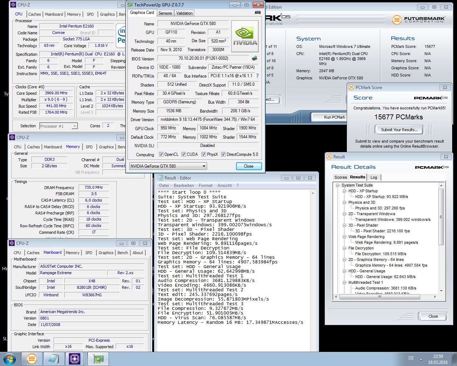The width and height of the screenshot is (457, 366).
Task: Click the PCMark Score dialog title icon
Action: (351, 87)
